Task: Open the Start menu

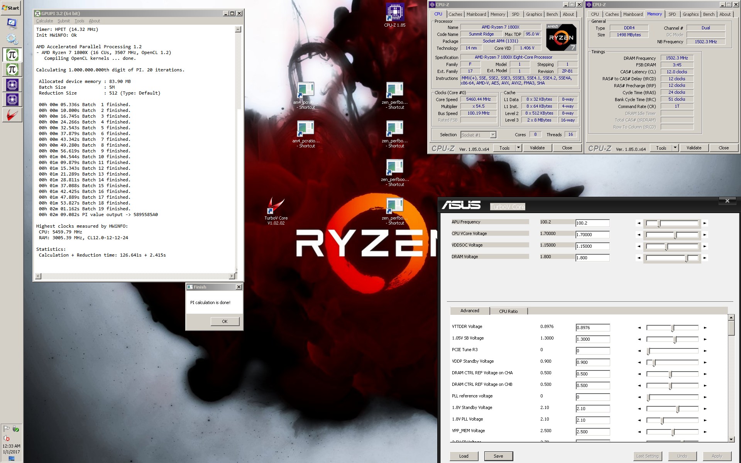Action: [x=11, y=8]
